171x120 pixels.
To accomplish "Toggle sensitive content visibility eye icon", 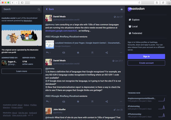I will [x=121, y=9].
